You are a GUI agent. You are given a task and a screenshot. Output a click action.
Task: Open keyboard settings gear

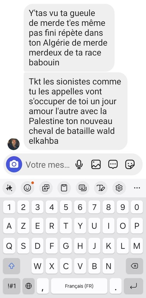(x=119, y=188)
